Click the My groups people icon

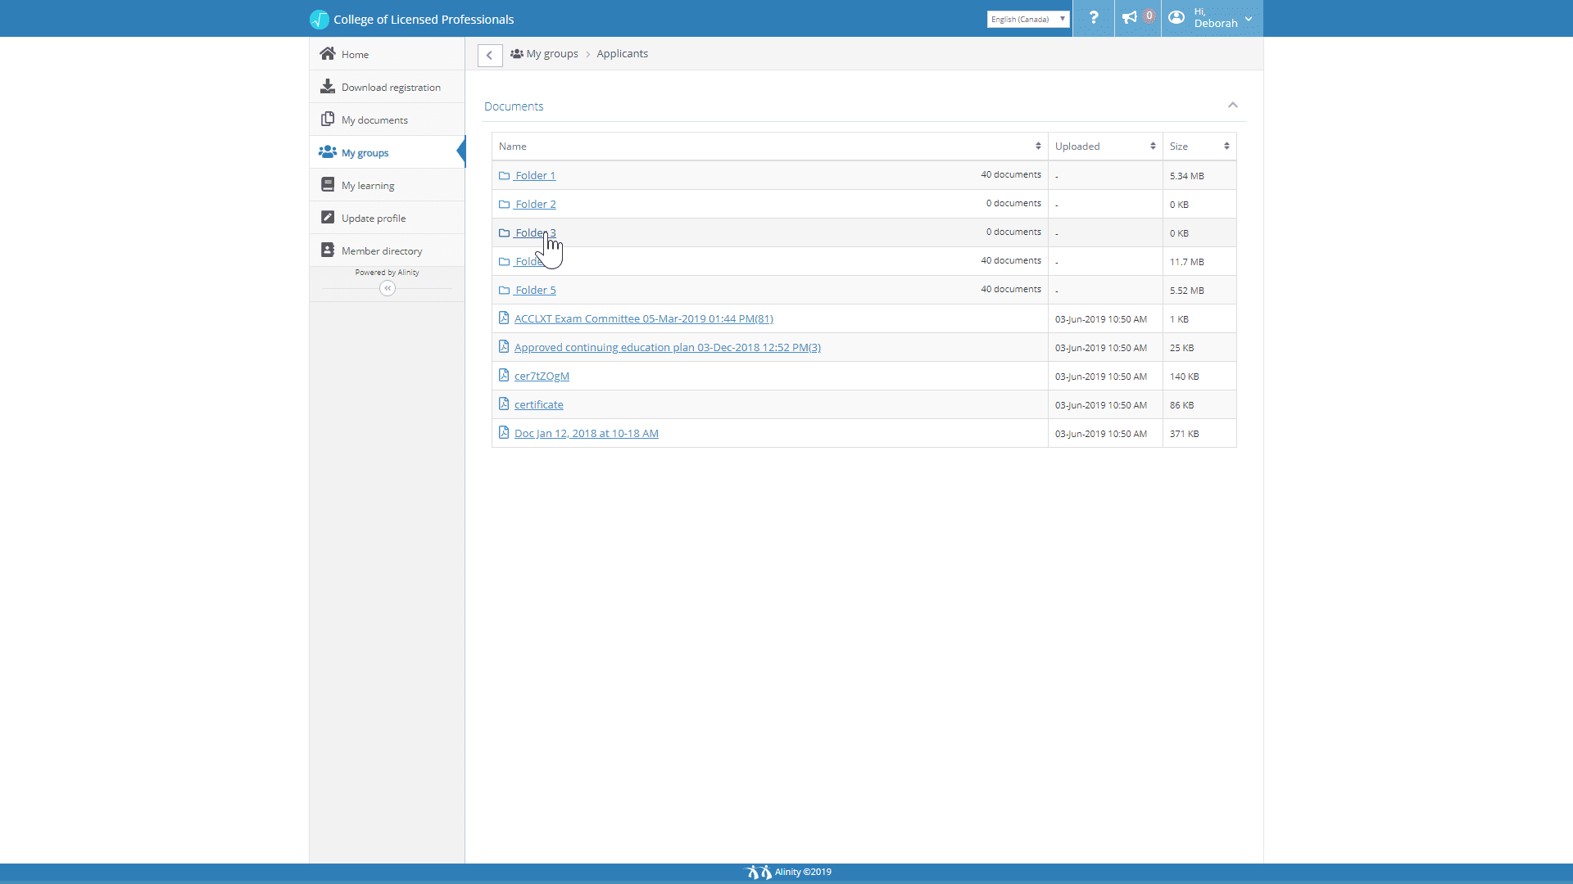[328, 151]
